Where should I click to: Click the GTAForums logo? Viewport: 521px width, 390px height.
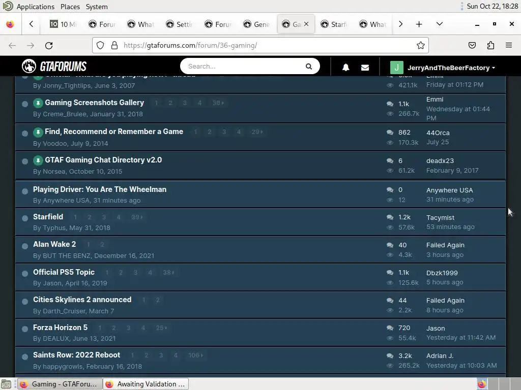point(54,66)
